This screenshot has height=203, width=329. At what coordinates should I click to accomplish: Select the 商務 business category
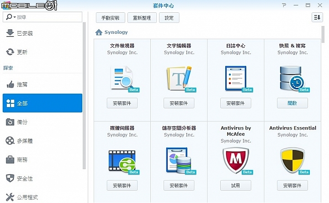point(42,160)
